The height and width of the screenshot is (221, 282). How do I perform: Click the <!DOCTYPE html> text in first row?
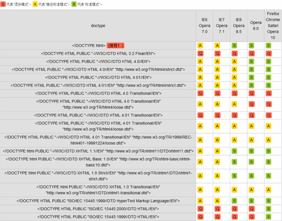89,46
